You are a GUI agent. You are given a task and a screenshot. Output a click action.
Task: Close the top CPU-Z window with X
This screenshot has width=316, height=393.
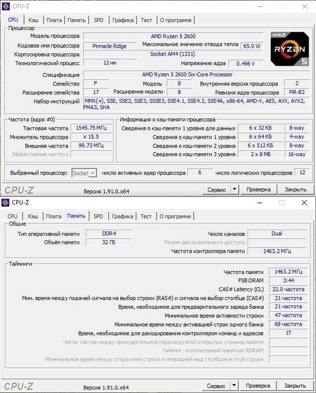coord(305,7)
